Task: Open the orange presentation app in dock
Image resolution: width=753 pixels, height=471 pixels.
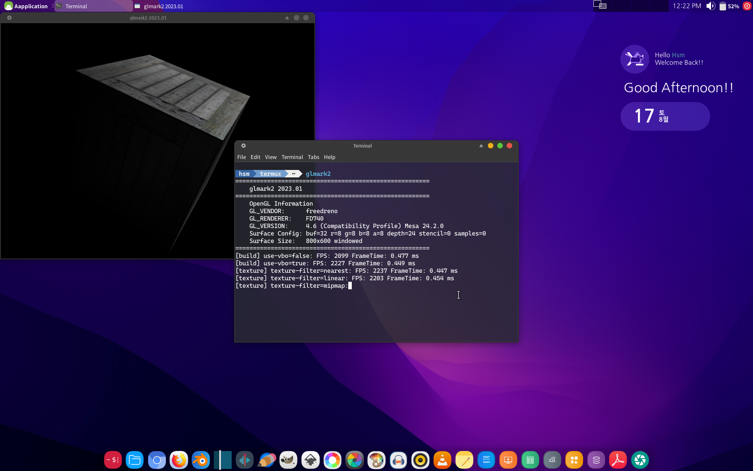Action: [x=508, y=460]
